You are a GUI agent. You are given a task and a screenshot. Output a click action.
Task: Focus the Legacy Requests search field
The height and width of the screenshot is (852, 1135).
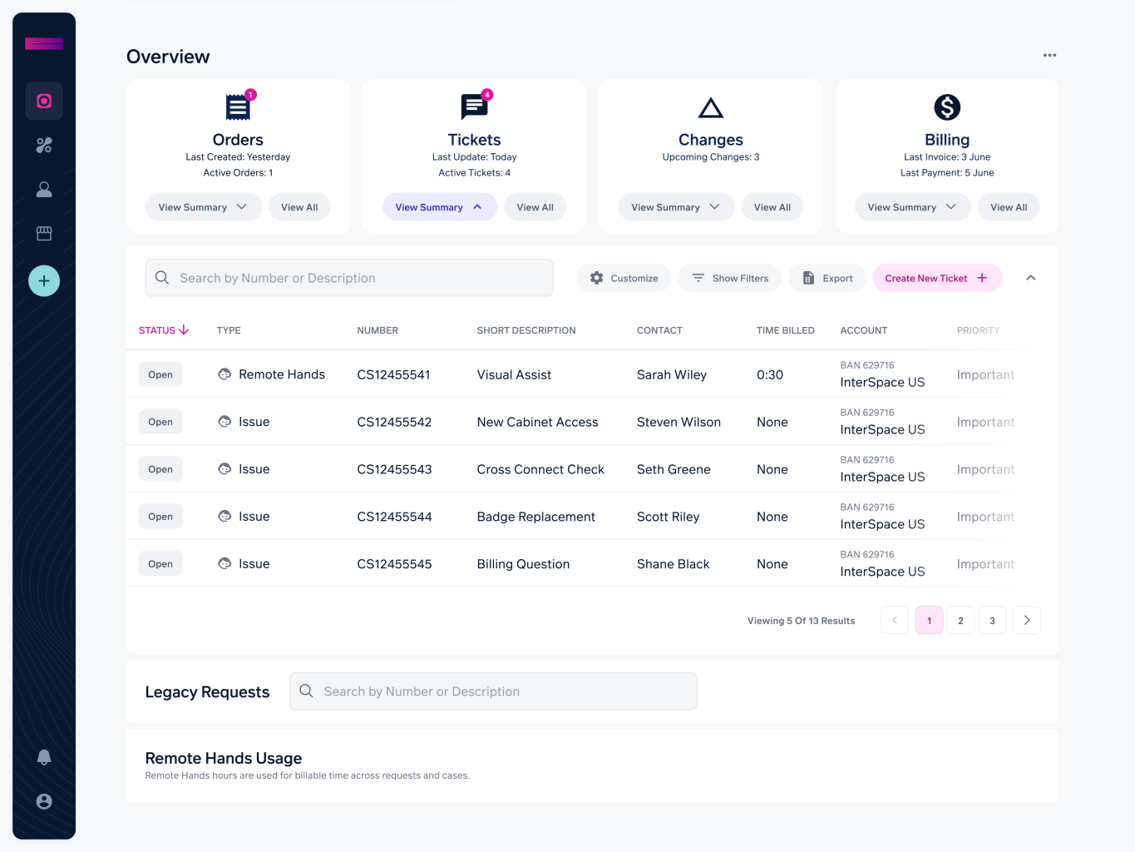[x=493, y=691]
